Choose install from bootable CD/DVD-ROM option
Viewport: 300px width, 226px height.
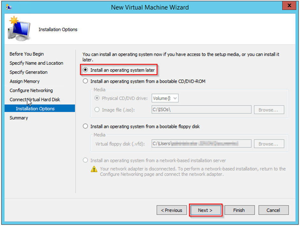[x=85, y=81]
